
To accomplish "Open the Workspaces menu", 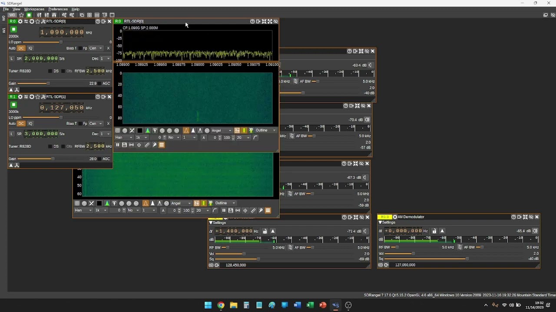I will pos(34,9).
